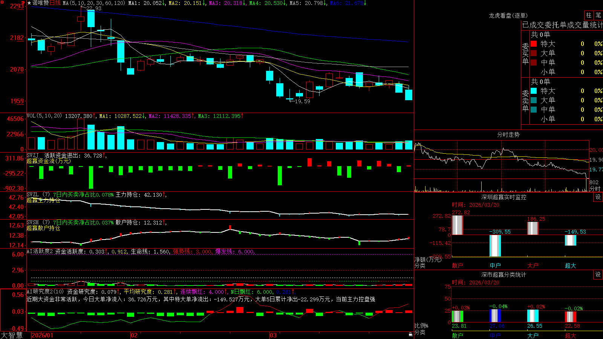
Task: Select the 龙虎看盘(逐单) panel title
Action: 508,15
